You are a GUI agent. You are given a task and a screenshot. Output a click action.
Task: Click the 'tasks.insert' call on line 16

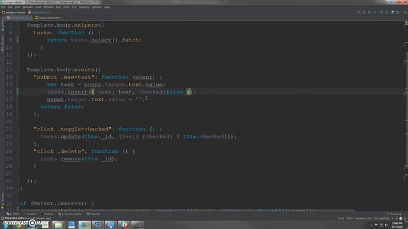point(67,92)
